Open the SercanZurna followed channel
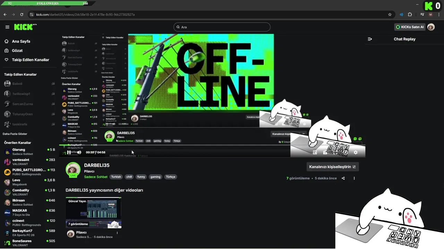 29,104
